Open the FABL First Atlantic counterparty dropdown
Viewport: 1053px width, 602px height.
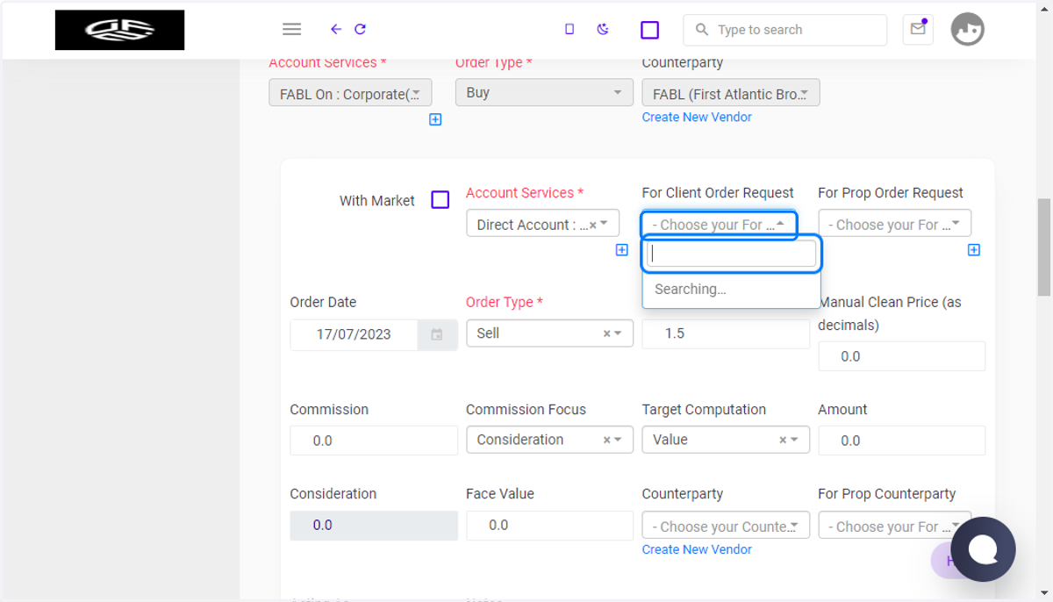click(x=731, y=93)
